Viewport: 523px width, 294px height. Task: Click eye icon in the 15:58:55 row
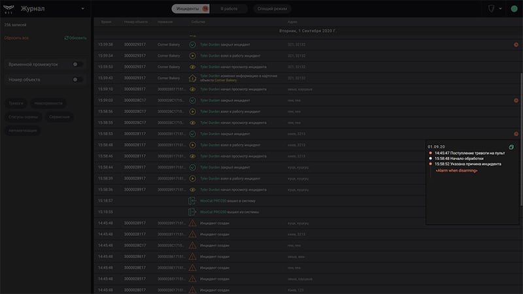[192, 123]
